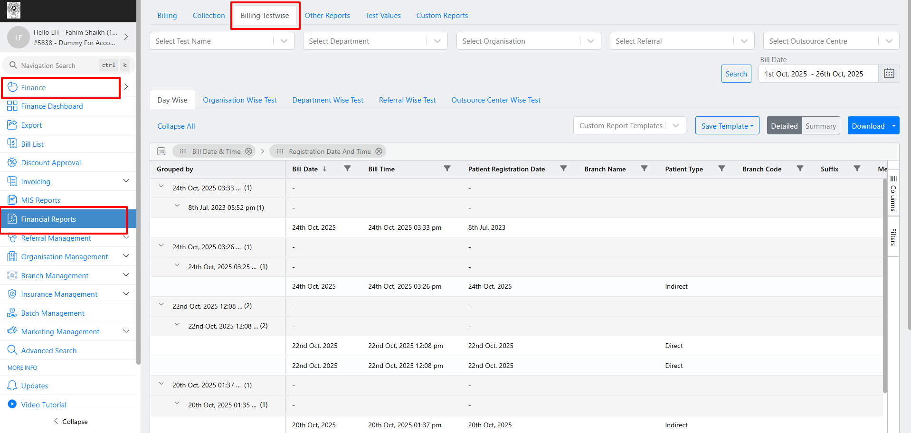911x433 pixels.
Task: Click the Search button
Action: click(736, 74)
